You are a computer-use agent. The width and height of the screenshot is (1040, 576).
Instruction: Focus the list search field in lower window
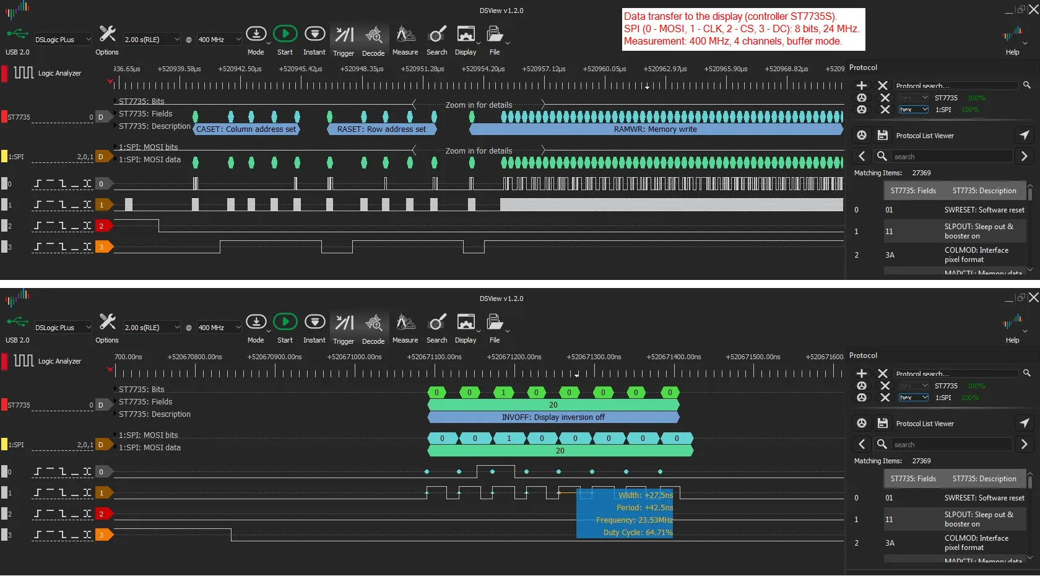tap(951, 444)
